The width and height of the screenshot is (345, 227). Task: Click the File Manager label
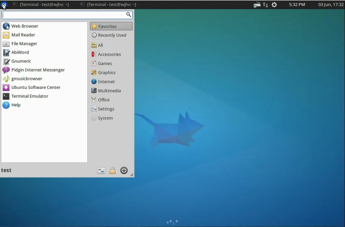pos(24,44)
